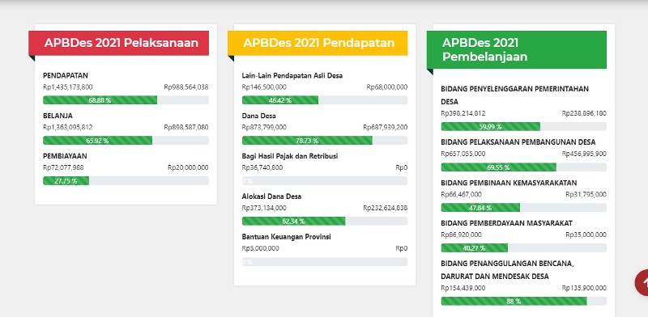This screenshot has width=648, height=317.
Task: Select BIDANG PELAKSANAAN PEMBANGUNAN DESA label
Action: click(518, 142)
